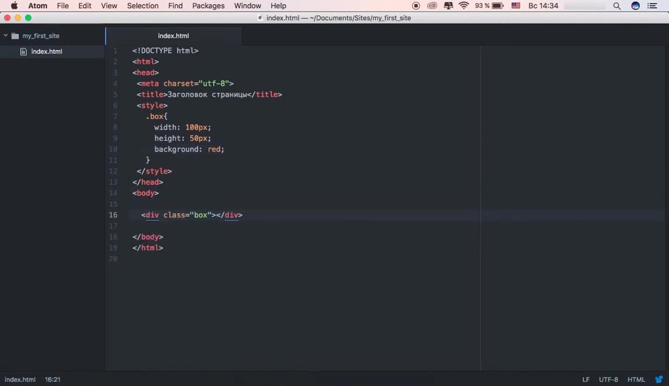Click the blue bird icon in status bar

point(659,380)
